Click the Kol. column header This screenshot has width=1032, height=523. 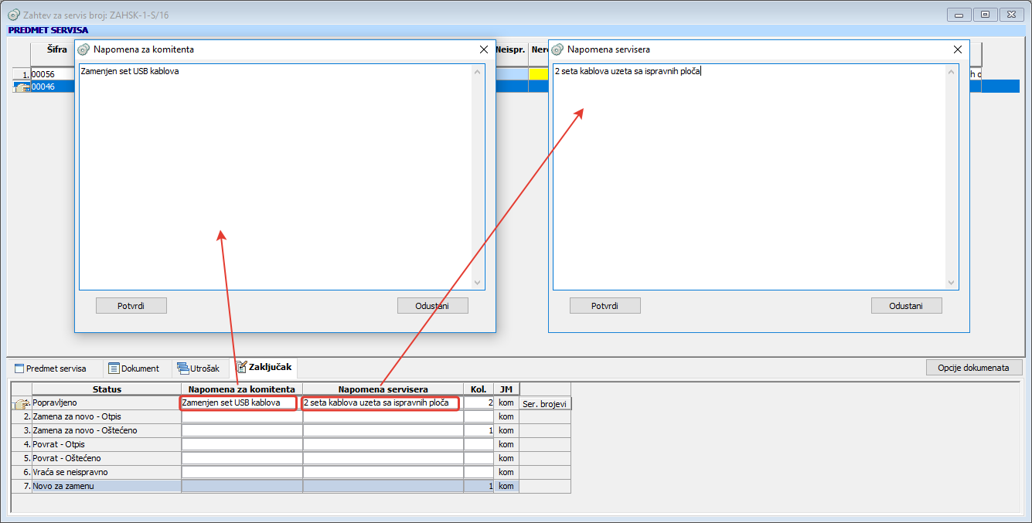pos(479,389)
